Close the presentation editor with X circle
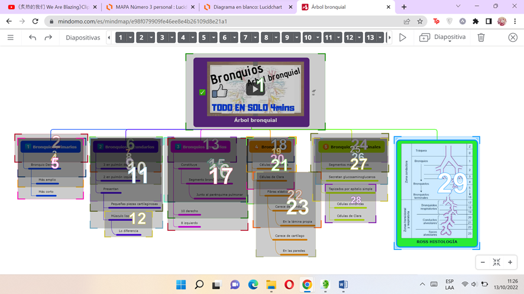The image size is (524, 294). [x=513, y=37]
